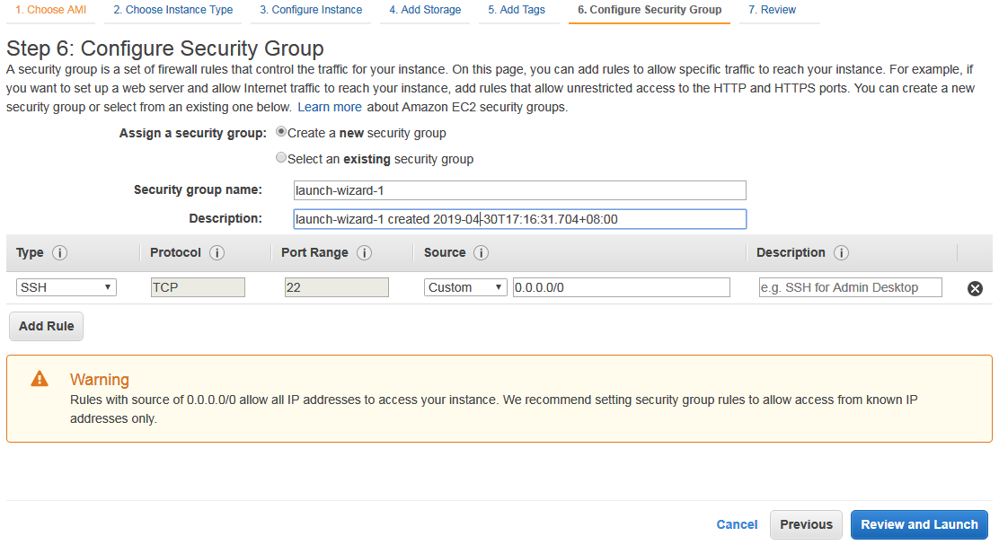Click info icon beside rule Description header

[842, 253]
